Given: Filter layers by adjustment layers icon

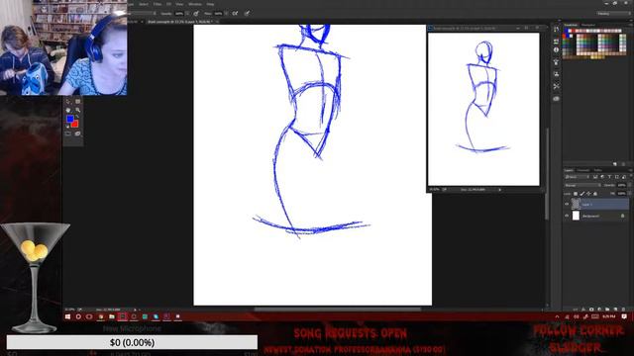Looking at the screenshot, I should [x=602, y=177].
